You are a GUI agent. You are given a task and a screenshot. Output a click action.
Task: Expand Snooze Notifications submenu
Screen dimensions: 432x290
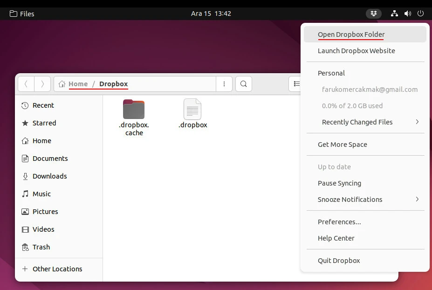(417, 200)
